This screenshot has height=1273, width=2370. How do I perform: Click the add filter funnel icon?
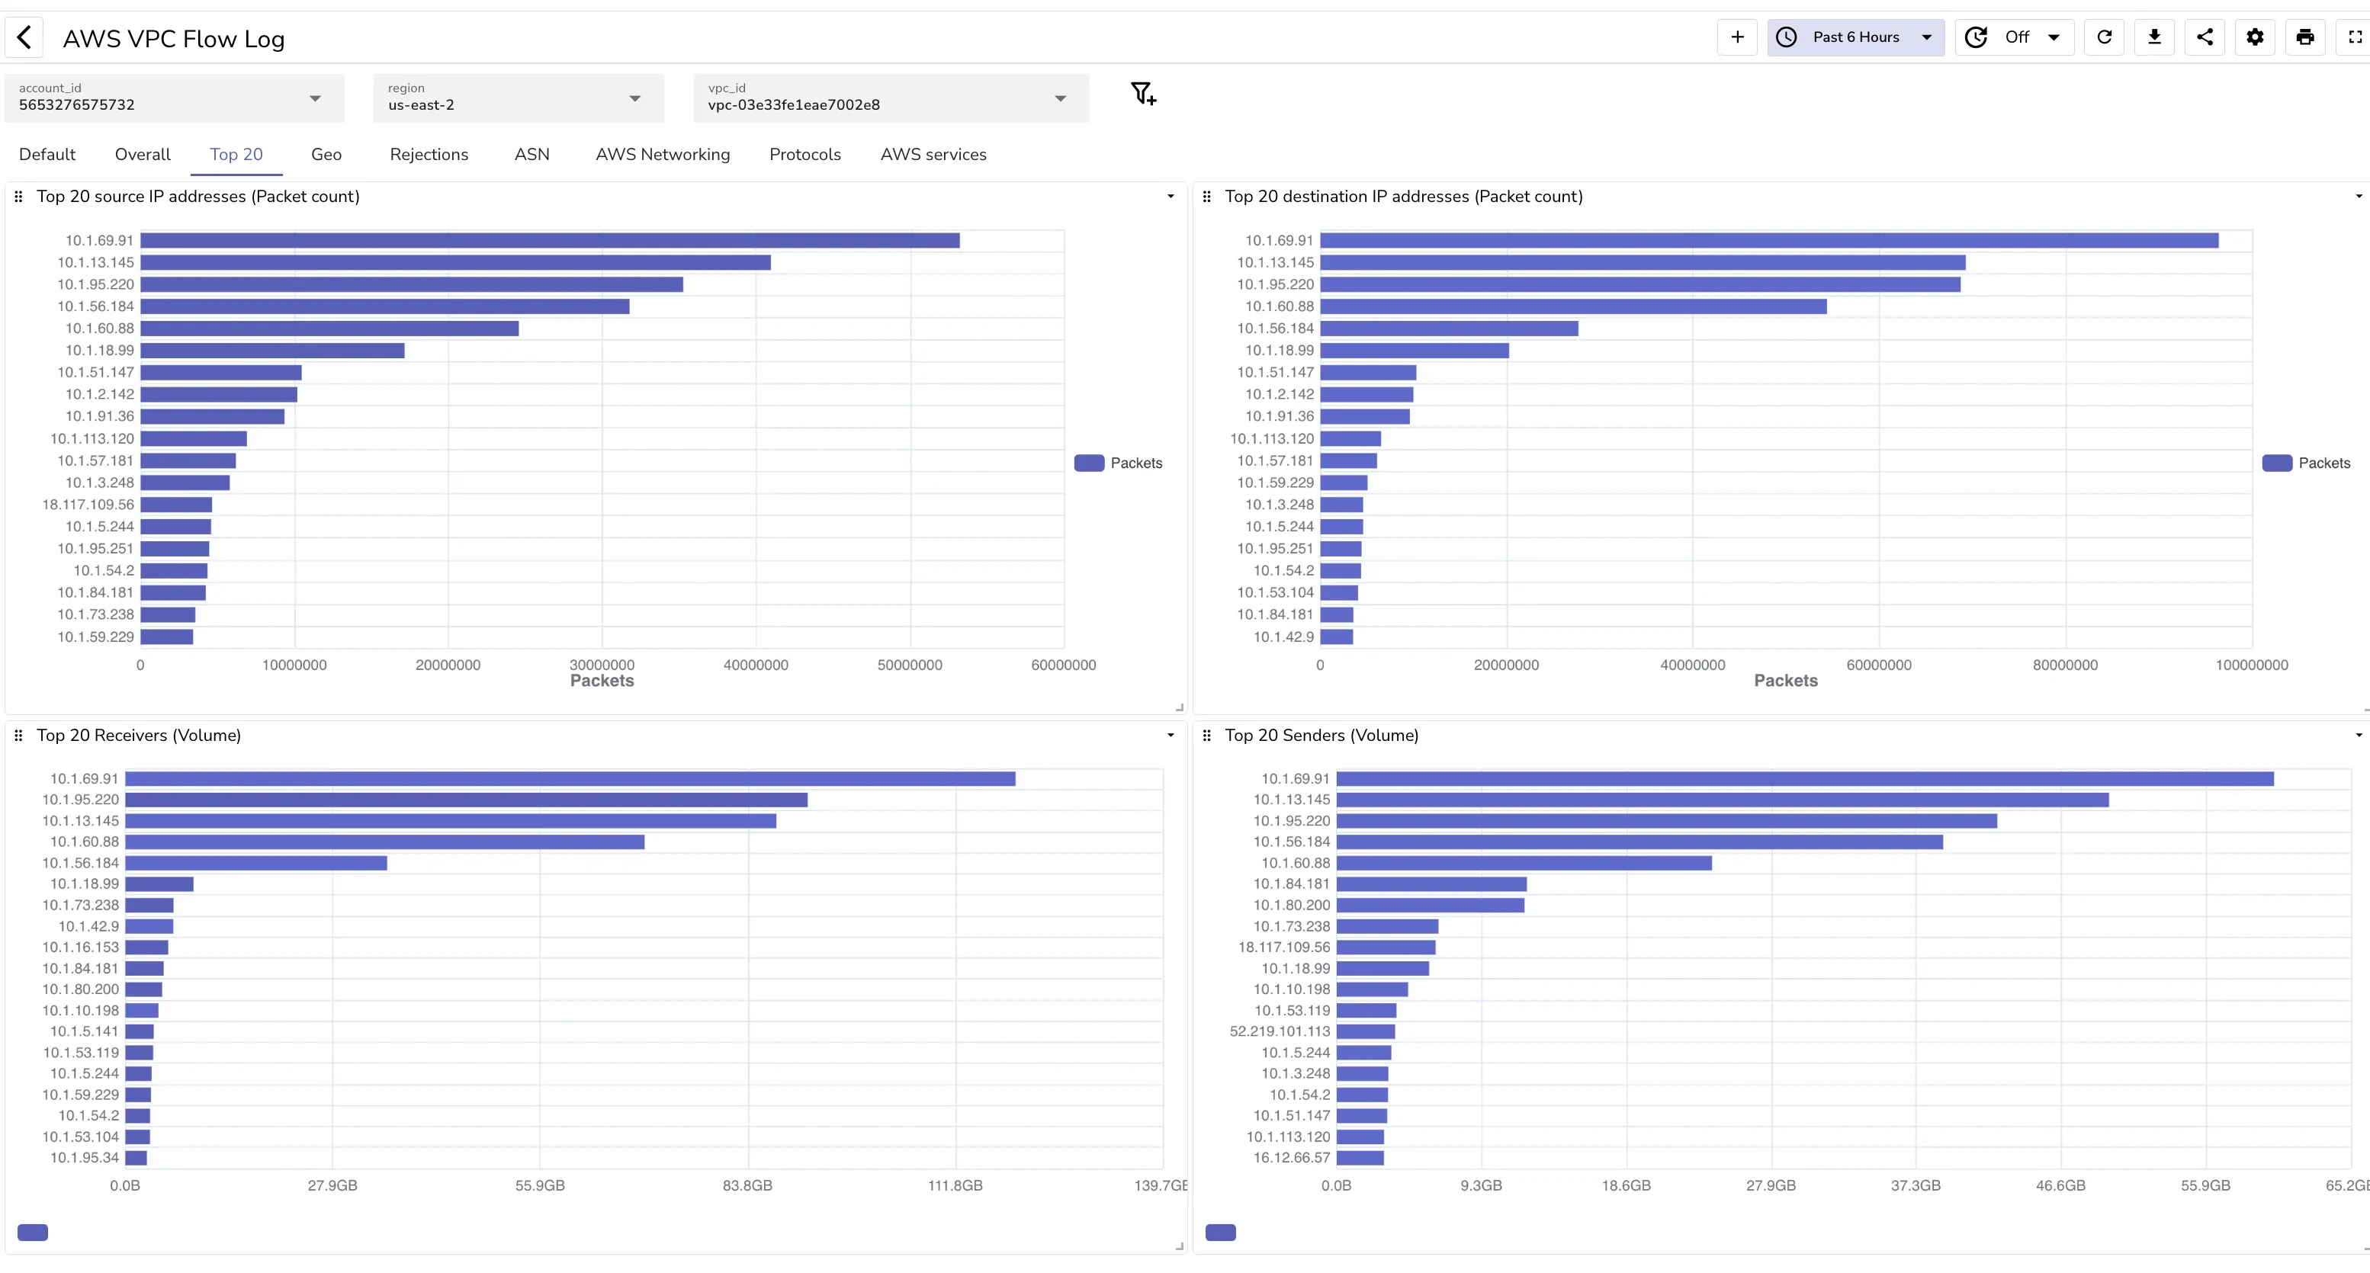tap(1142, 94)
